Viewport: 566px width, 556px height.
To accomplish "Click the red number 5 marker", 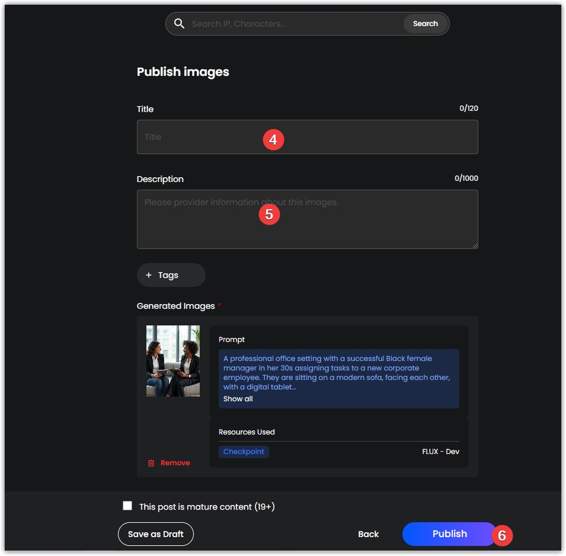I will click(x=269, y=214).
